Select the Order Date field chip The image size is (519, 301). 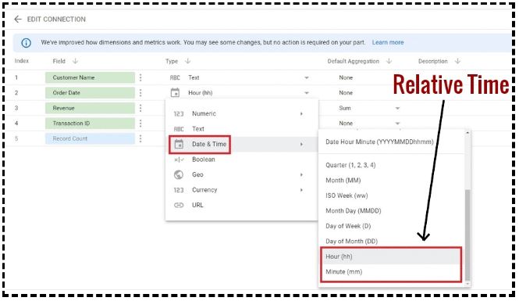90,93
